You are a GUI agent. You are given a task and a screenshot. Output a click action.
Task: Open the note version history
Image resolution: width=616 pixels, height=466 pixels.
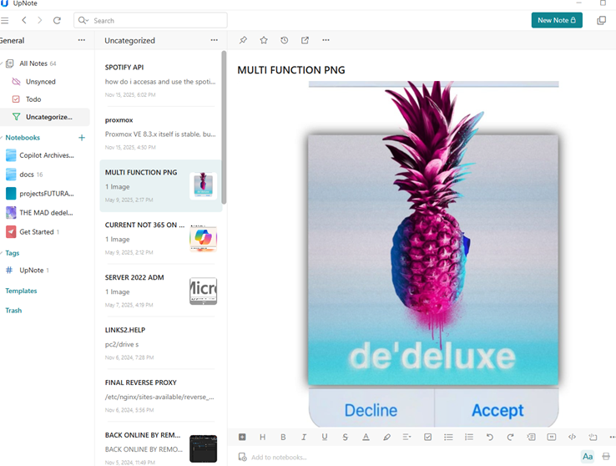[285, 40]
